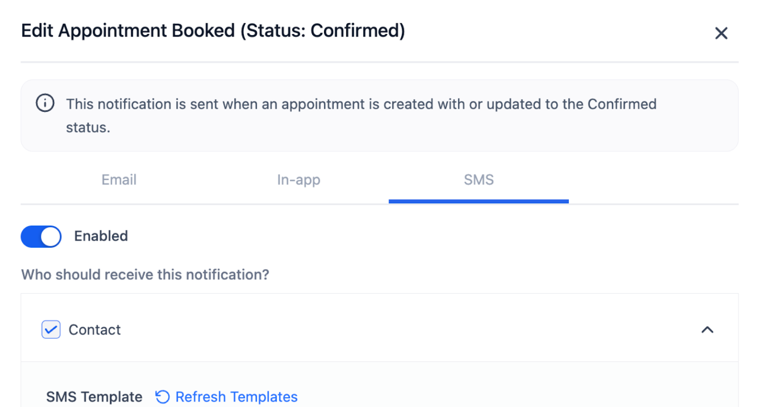Click '(Status: Confirmed)' in the title

(323, 31)
